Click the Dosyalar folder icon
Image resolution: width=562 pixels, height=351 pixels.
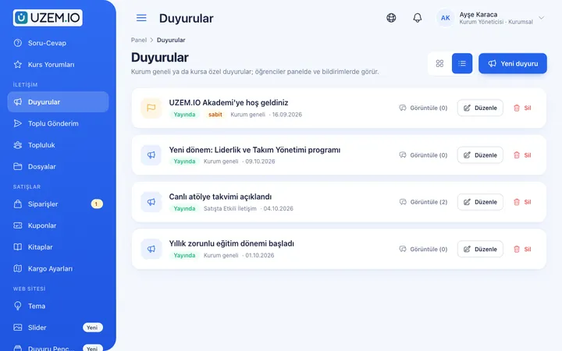[x=17, y=167]
